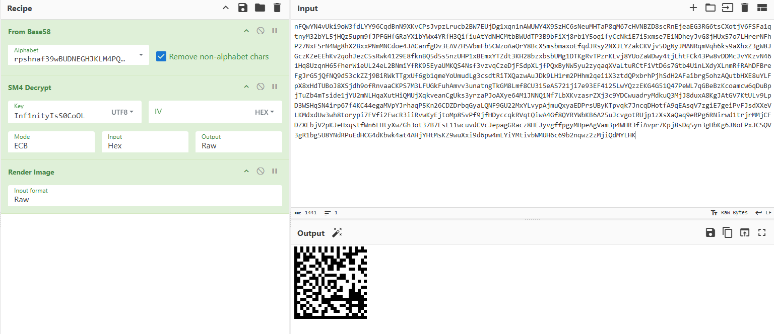Disable the From Base58 operation
This screenshot has height=334, width=774.
261,31
